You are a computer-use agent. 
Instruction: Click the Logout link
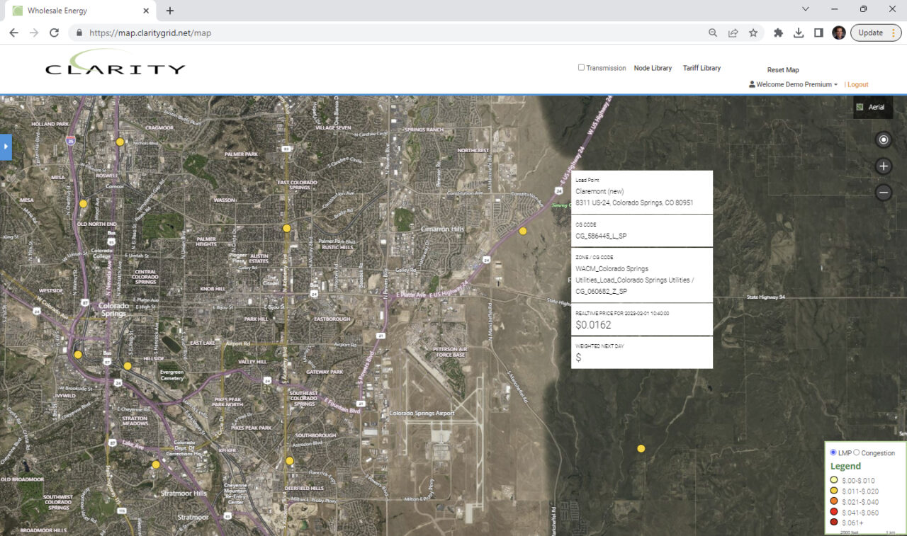click(857, 84)
